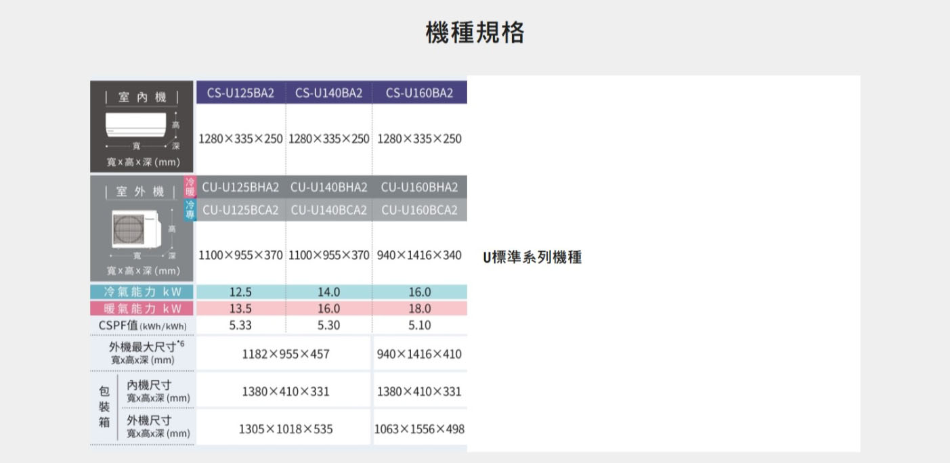Click the CSPF值 row label

pos(142,326)
